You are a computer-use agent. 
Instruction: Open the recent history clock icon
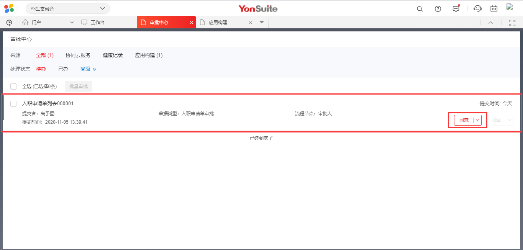[9, 23]
